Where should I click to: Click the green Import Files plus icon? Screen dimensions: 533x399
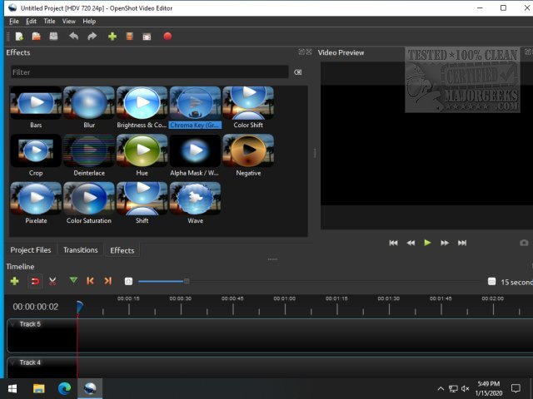coord(112,37)
